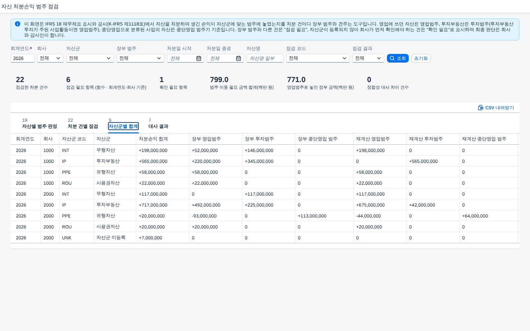The width and height of the screenshot is (530, 331).
Task: Expand the 회사 dropdown
Action: (x=50, y=58)
